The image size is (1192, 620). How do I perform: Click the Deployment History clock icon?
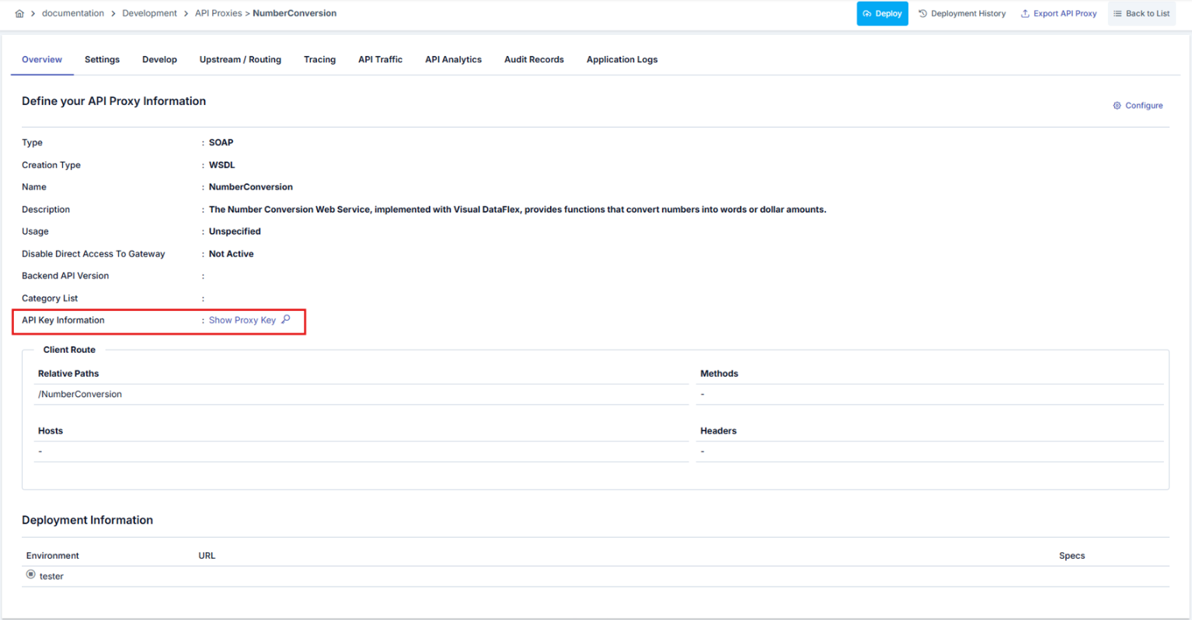tap(923, 14)
